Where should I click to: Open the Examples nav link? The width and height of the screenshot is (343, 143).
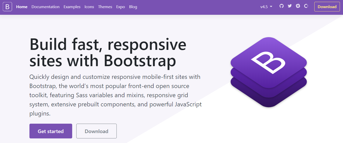coord(72,7)
